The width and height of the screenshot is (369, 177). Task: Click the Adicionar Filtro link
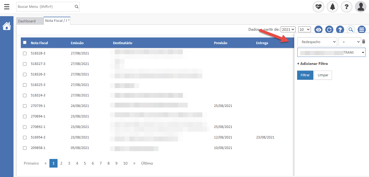click(312, 64)
